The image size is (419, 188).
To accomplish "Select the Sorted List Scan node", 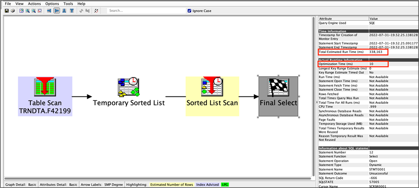I will click(212, 96).
